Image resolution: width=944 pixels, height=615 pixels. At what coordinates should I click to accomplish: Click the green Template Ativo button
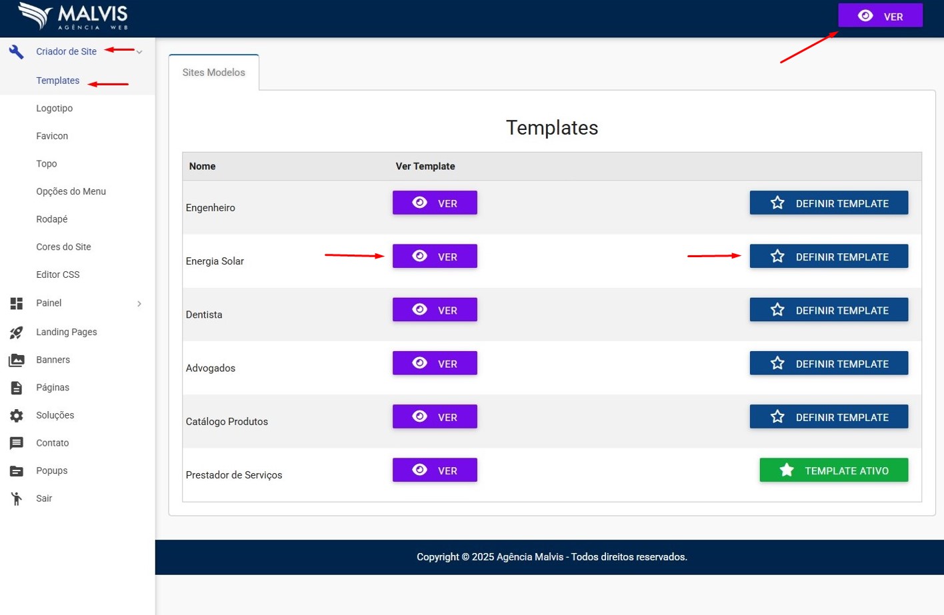coord(833,470)
